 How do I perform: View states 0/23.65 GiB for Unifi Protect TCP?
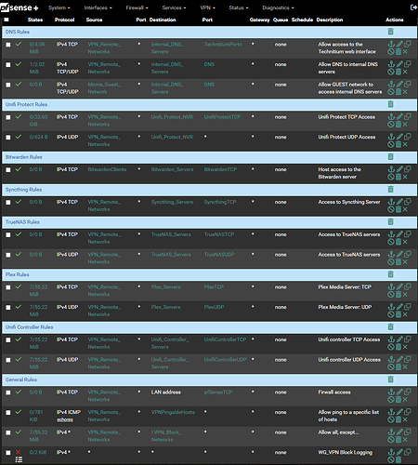38,121
